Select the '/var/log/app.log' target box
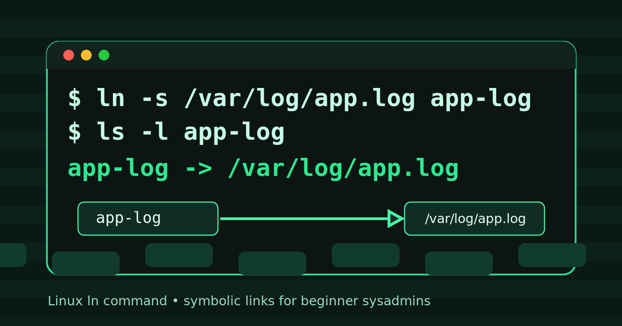Viewport: 622px width, 326px height. (474, 218)
